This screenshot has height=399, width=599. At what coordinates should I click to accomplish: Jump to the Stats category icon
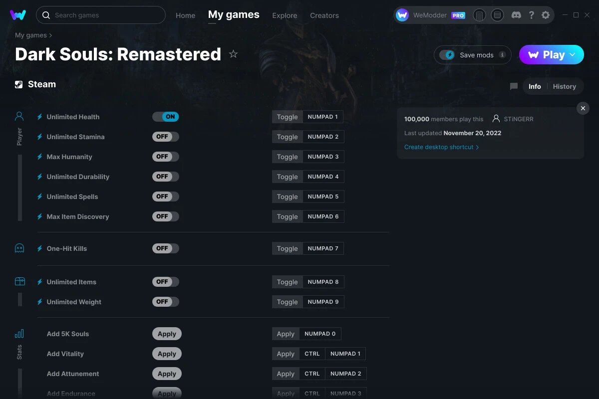click(x=19, y=334)
